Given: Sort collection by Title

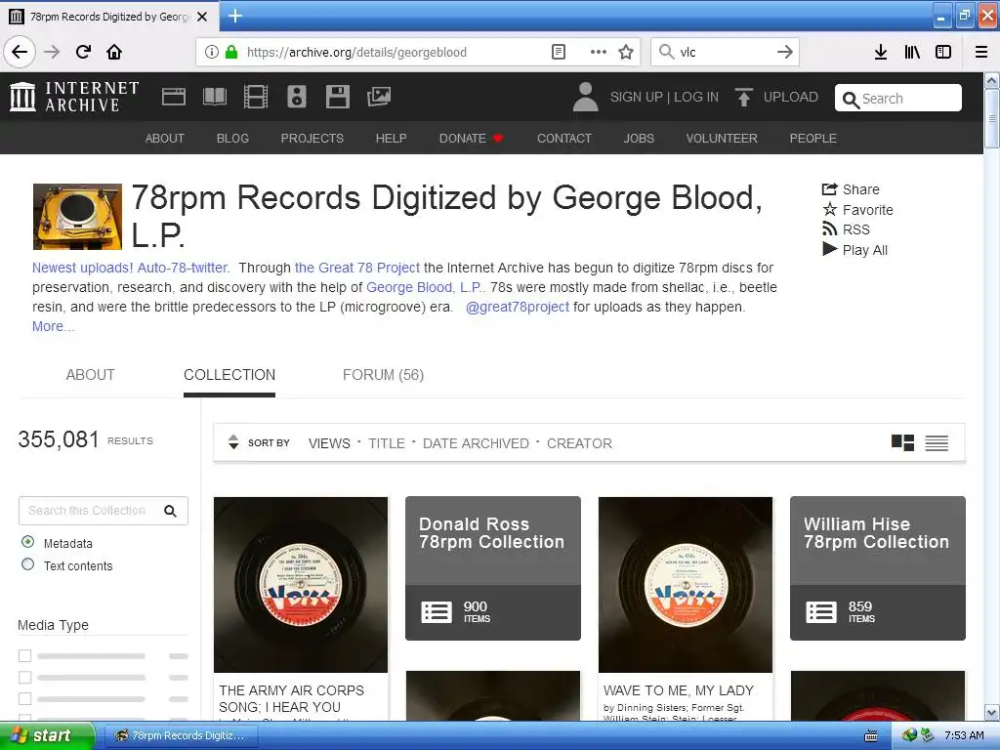Looking at the screenshot, I should 387,443.
